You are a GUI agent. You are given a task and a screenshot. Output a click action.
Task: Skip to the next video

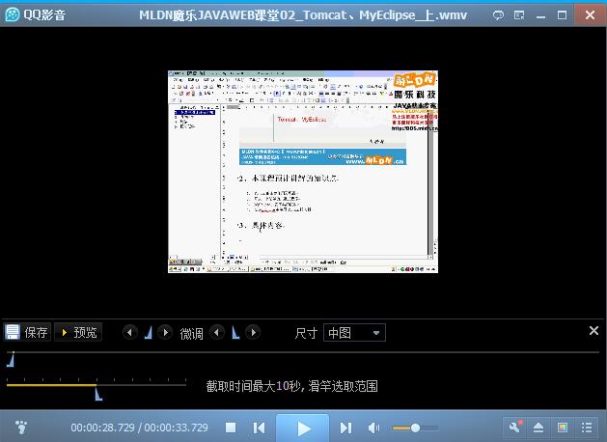345,428
